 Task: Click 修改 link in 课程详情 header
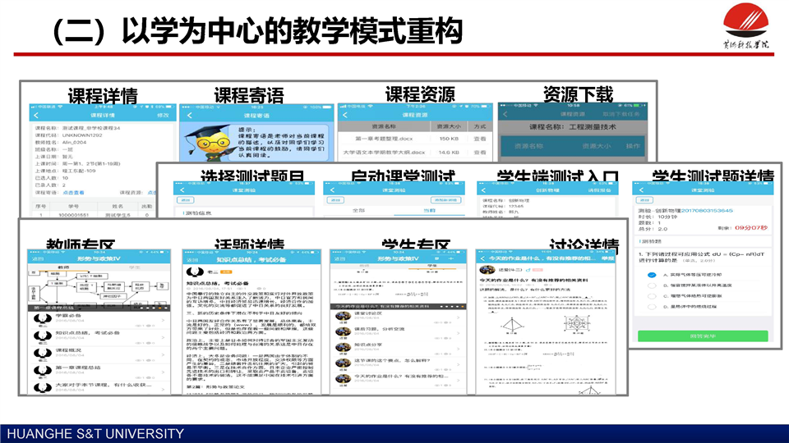[x=162, y=116]
